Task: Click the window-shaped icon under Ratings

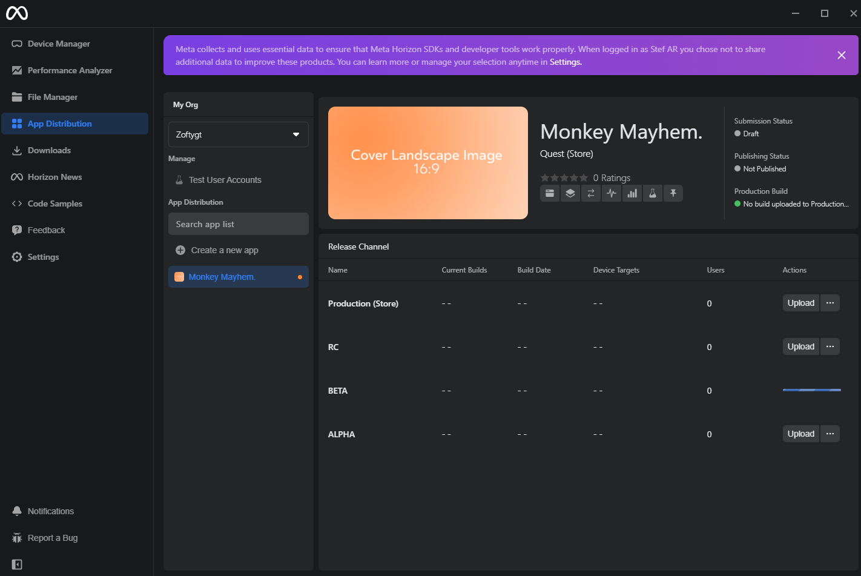Action: tap(550, 193)
